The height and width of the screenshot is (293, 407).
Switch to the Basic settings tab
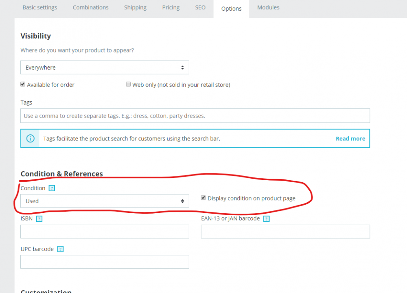[40, 8]
